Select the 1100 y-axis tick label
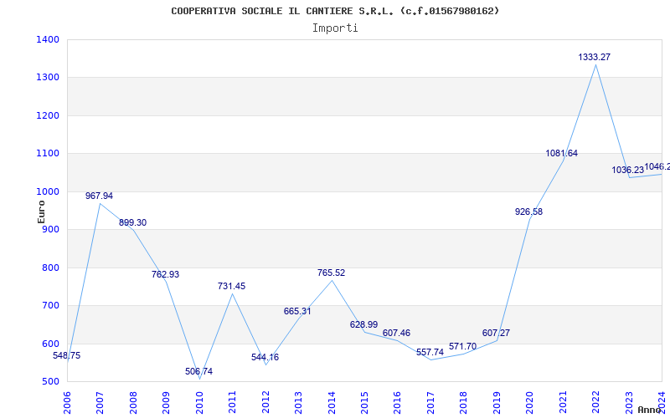This screenshot has height=418, width=670. click(x=48, y=154)
